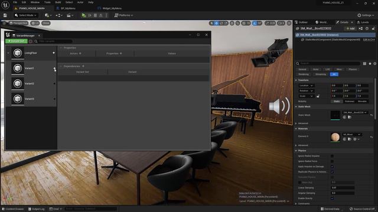Save the current level with disk icon

(x=5, y=15)
